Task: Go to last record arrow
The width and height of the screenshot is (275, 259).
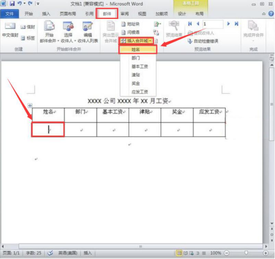Action: pos(236,24)
